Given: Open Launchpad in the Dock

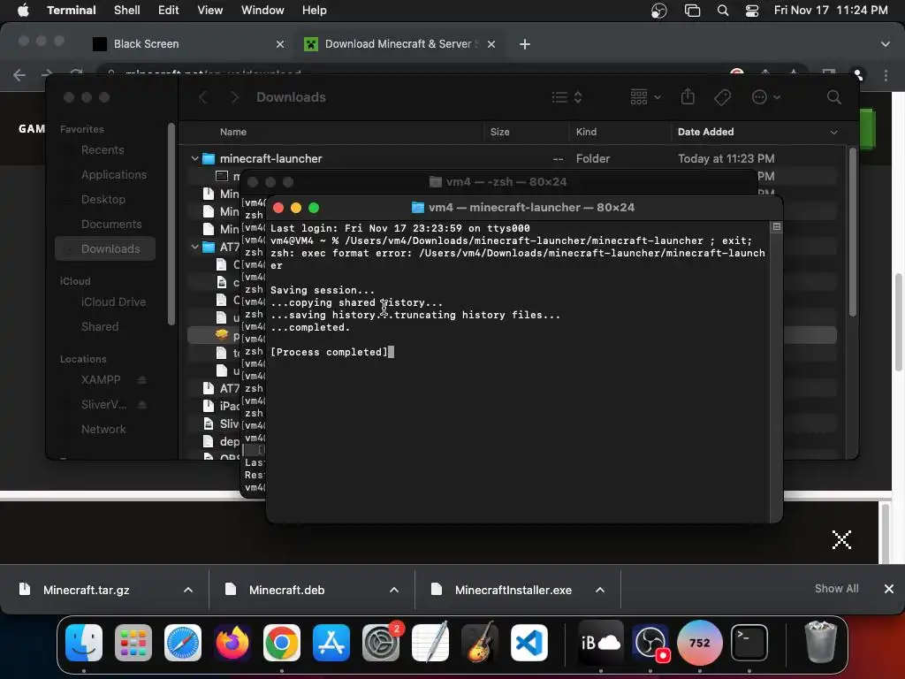Looking at the screenshot, I should [x=133, y=643].
